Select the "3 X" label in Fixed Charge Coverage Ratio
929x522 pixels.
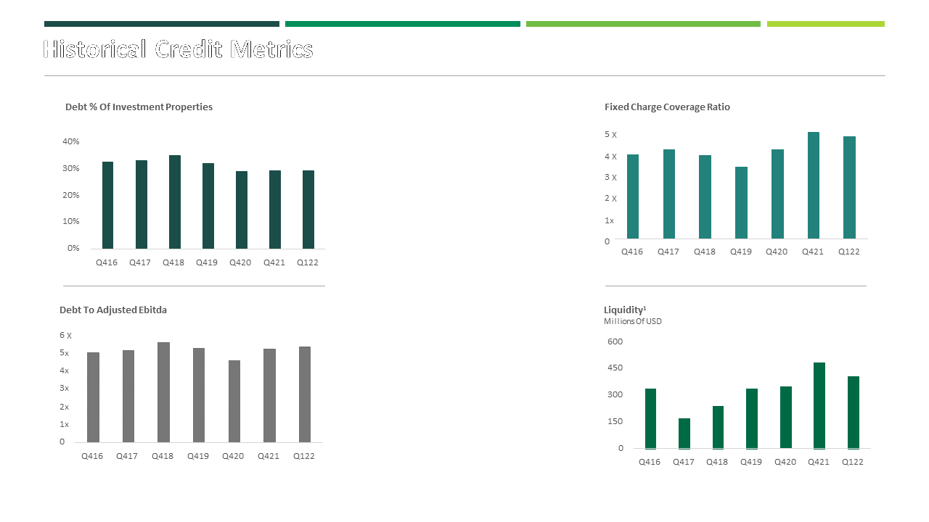pos(610,178)
